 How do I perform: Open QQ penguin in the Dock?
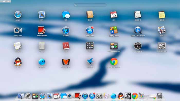click(x=121, y=96)
